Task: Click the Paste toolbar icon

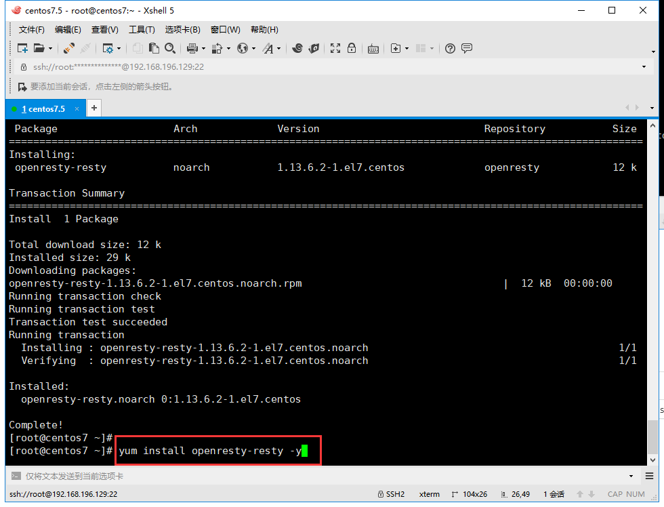Action: tap(152, 48)
